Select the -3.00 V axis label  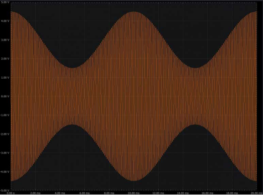(5, 153)
